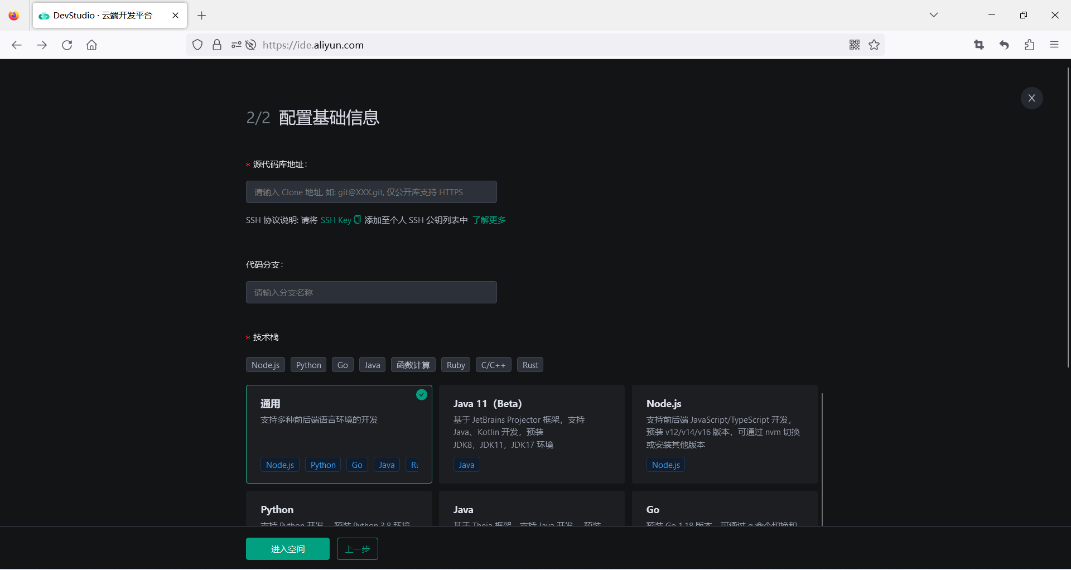The height and width of the screenshot is (570, 1071).
Task: Filter tech stack by Python tag
Action: tap(308, 365)
